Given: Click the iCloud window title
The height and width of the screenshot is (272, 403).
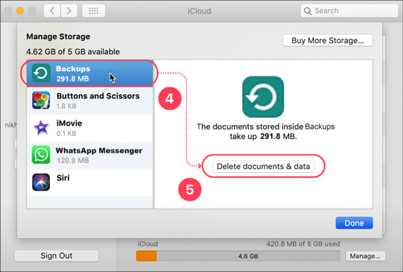Looking at the screenshot, I should tap(199, 11).
